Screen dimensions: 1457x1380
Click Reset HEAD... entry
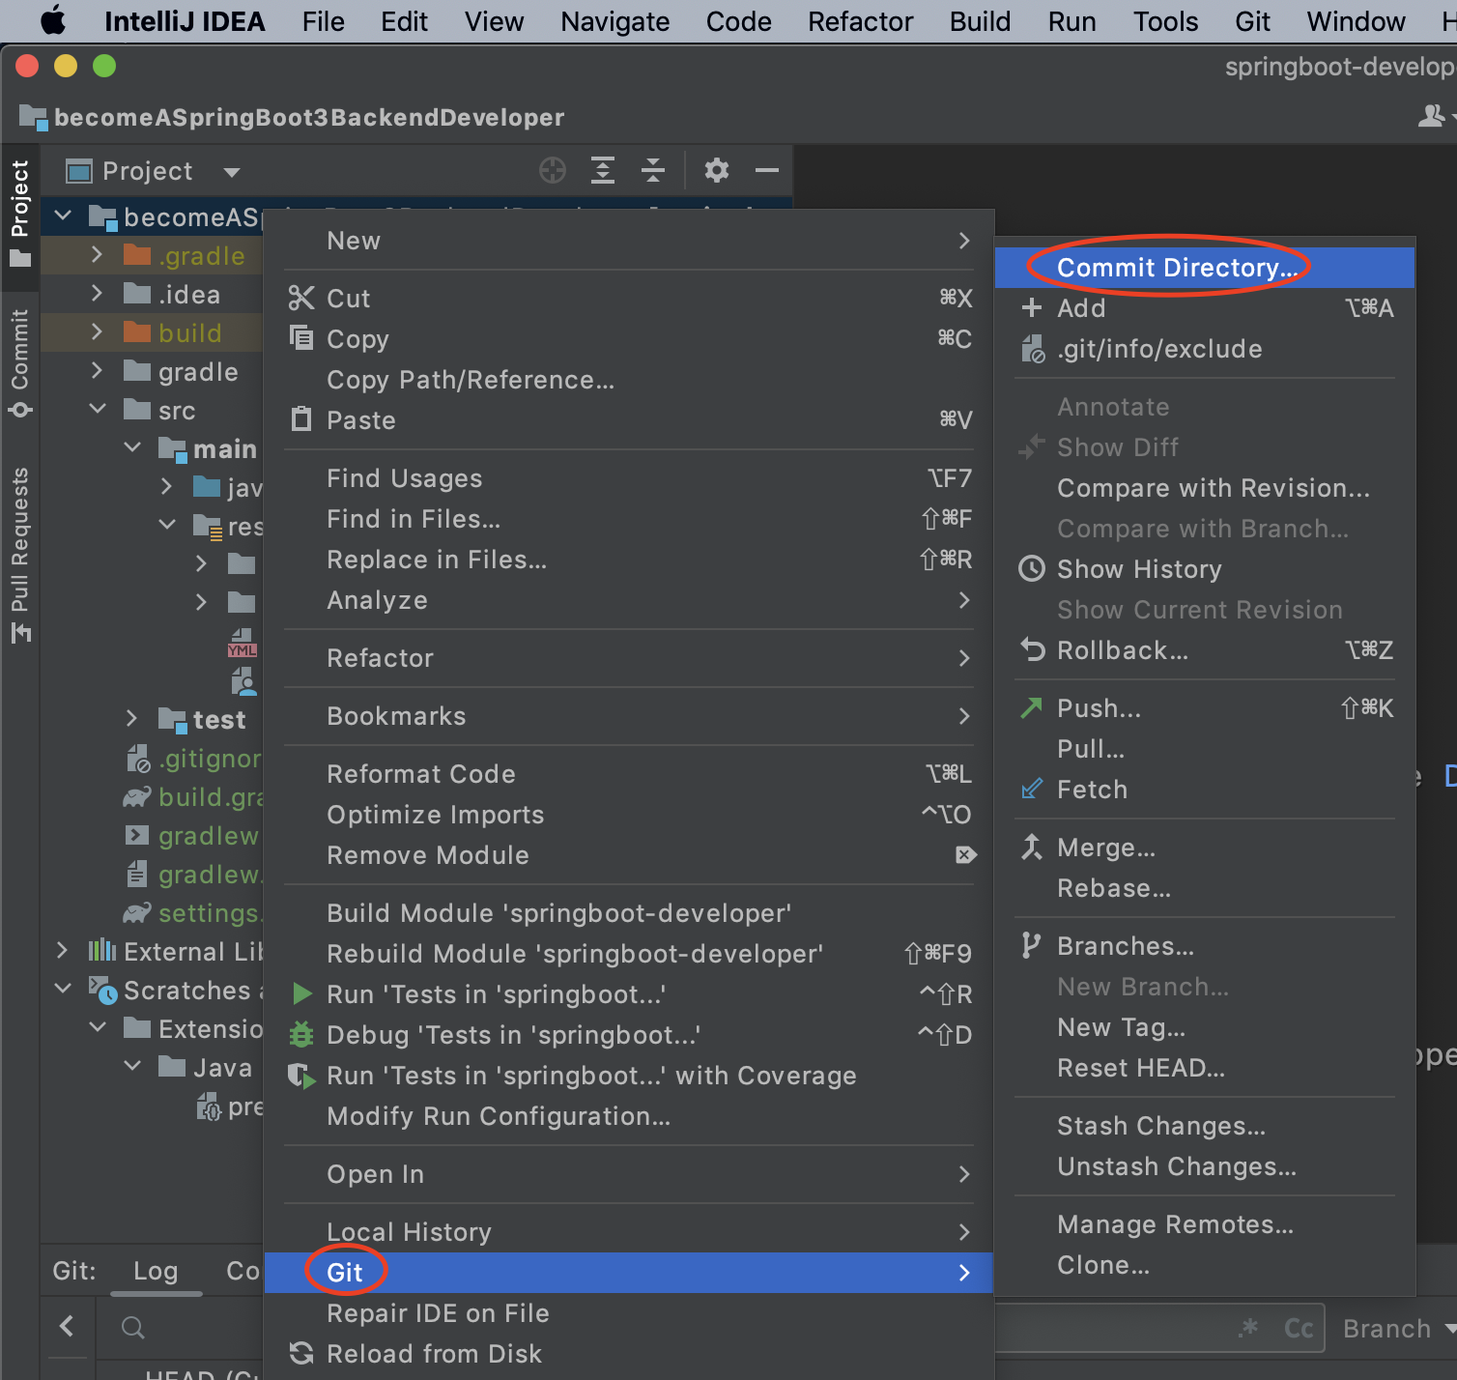[x=1205, y=1068]
